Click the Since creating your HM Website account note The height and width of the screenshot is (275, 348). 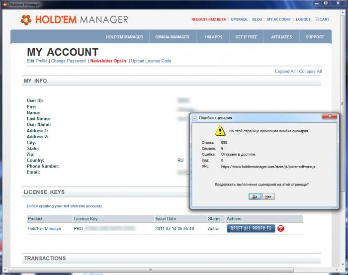[x=64, y=206]
